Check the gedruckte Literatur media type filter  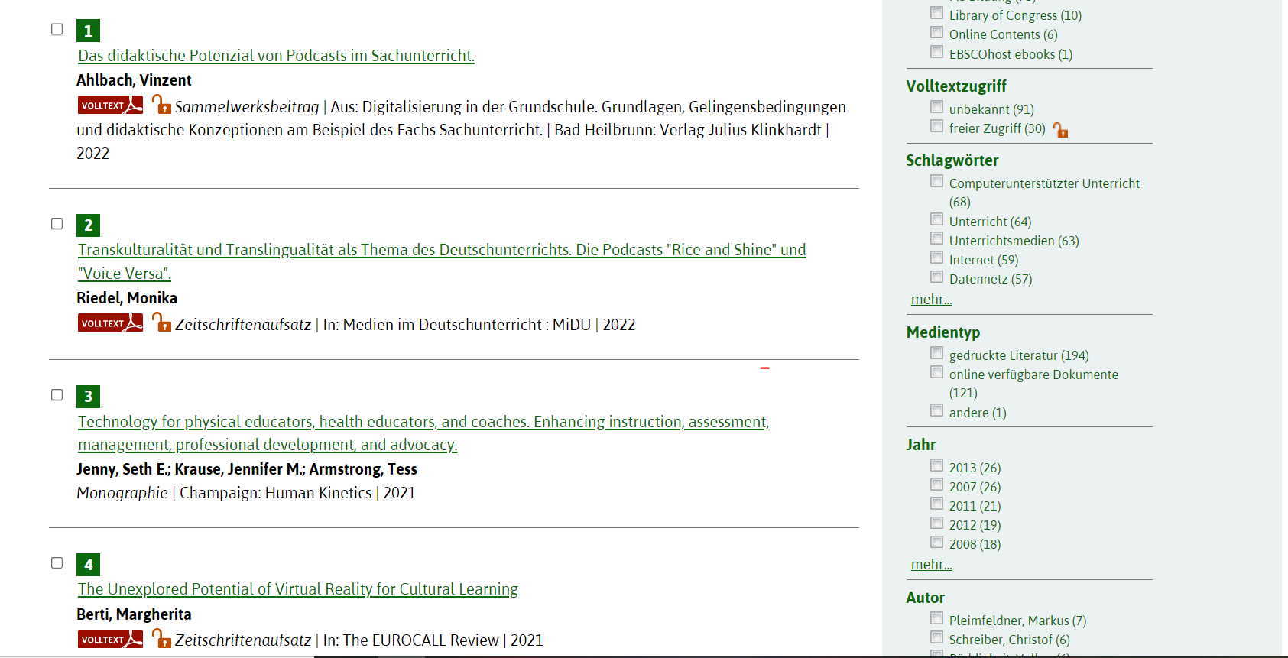(936, 353)
